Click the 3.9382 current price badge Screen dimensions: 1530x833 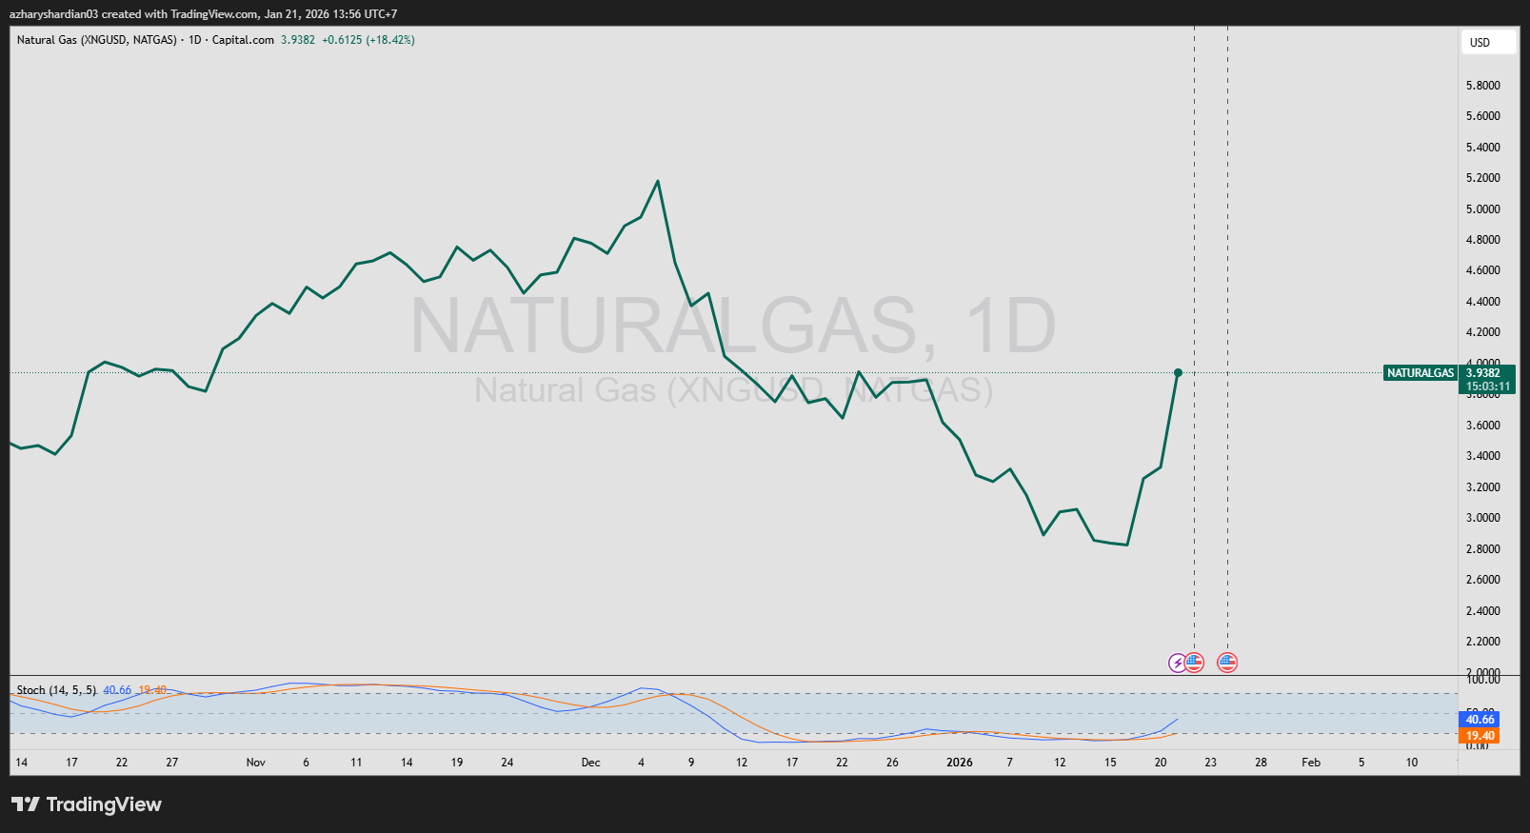click(1486, 373)
